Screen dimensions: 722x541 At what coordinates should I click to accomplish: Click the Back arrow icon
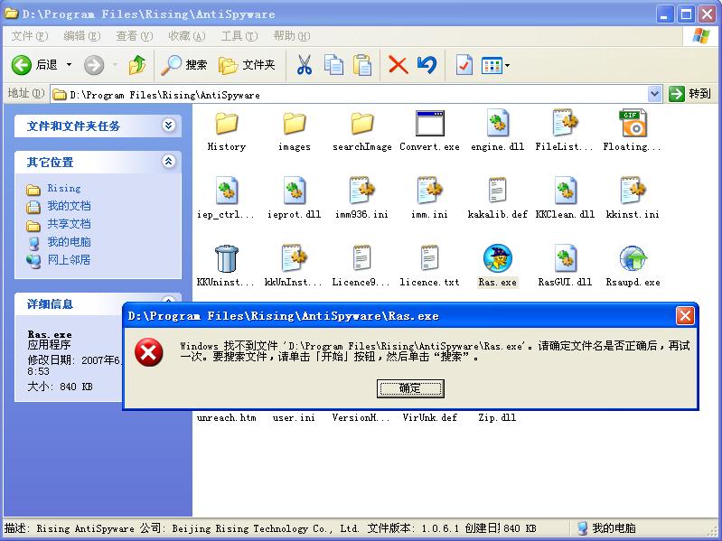click(x=22, y=65)
